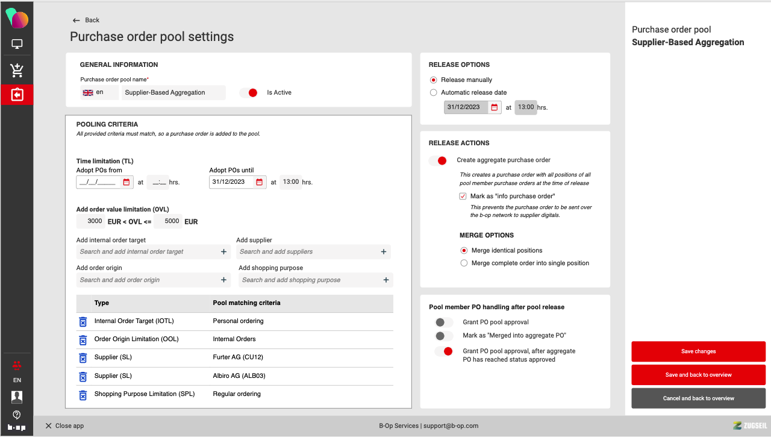Expand the Add supplier search plus

point(384,252)
